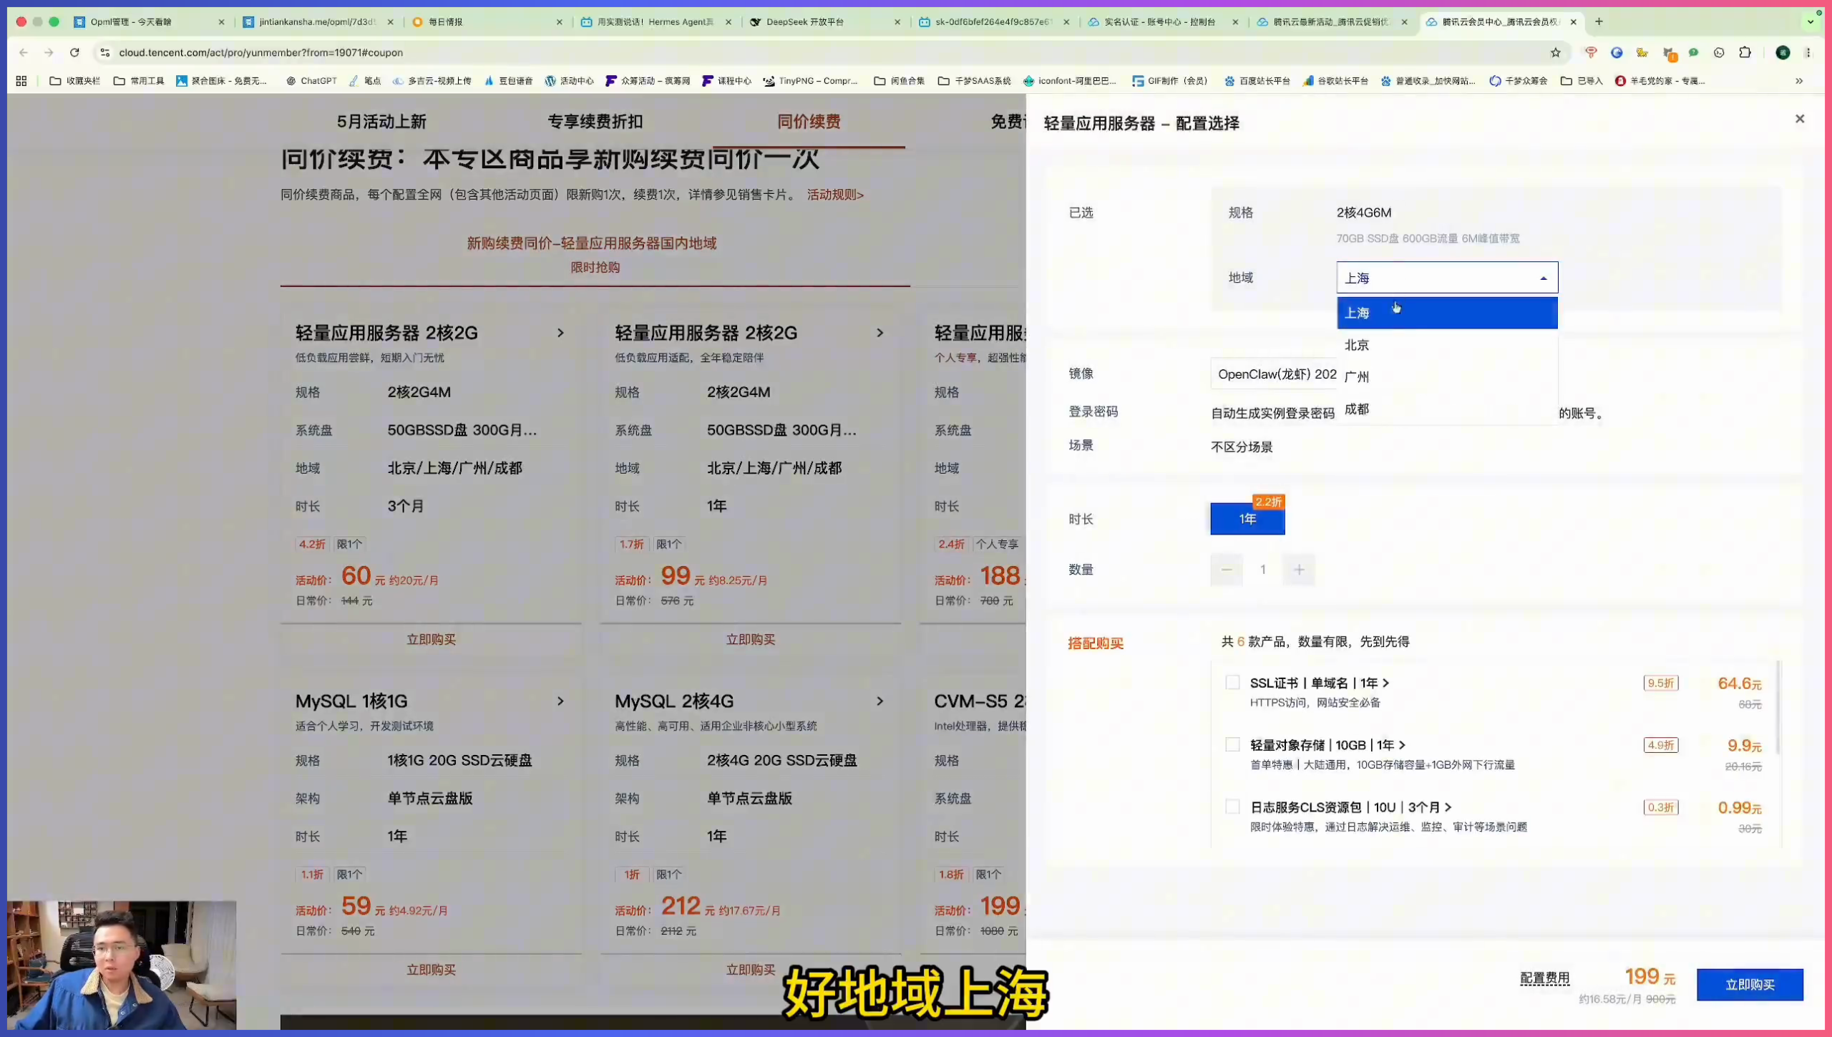Open the apps grid in bookmarks bar
Image resolution: width=1832 pixels, height=1037 pixels.
tap(21, 81)
